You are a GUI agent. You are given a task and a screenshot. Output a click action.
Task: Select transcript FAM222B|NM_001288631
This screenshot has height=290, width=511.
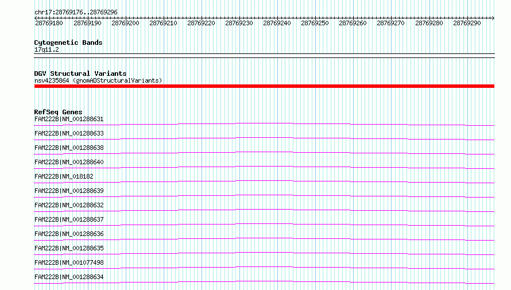[69, 119]
